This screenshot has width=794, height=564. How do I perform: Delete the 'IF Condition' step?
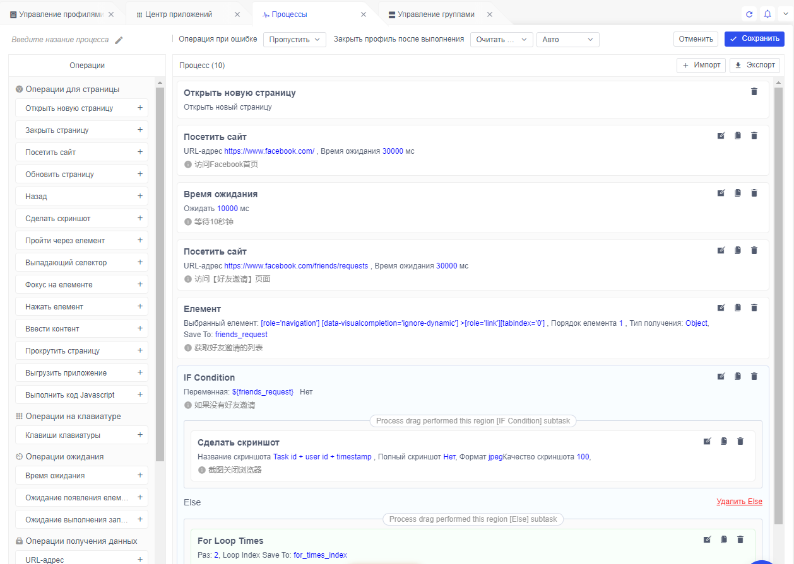(x=754, y=376)
